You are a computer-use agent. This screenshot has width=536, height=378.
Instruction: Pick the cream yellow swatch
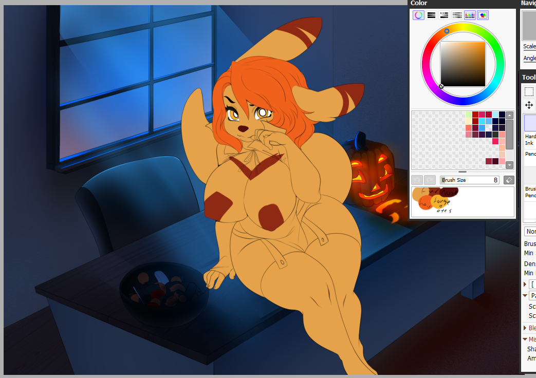click(469, 121)
